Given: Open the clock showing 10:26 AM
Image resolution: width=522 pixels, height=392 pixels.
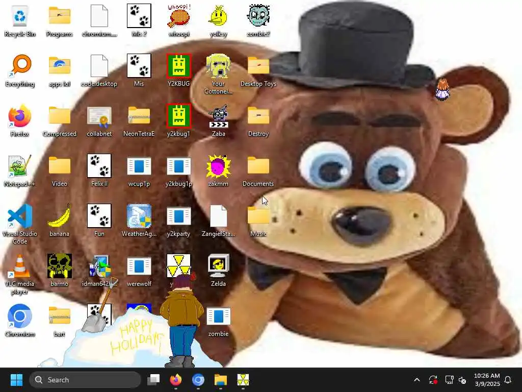Looking at the screenshot, I should click(487, 380).
